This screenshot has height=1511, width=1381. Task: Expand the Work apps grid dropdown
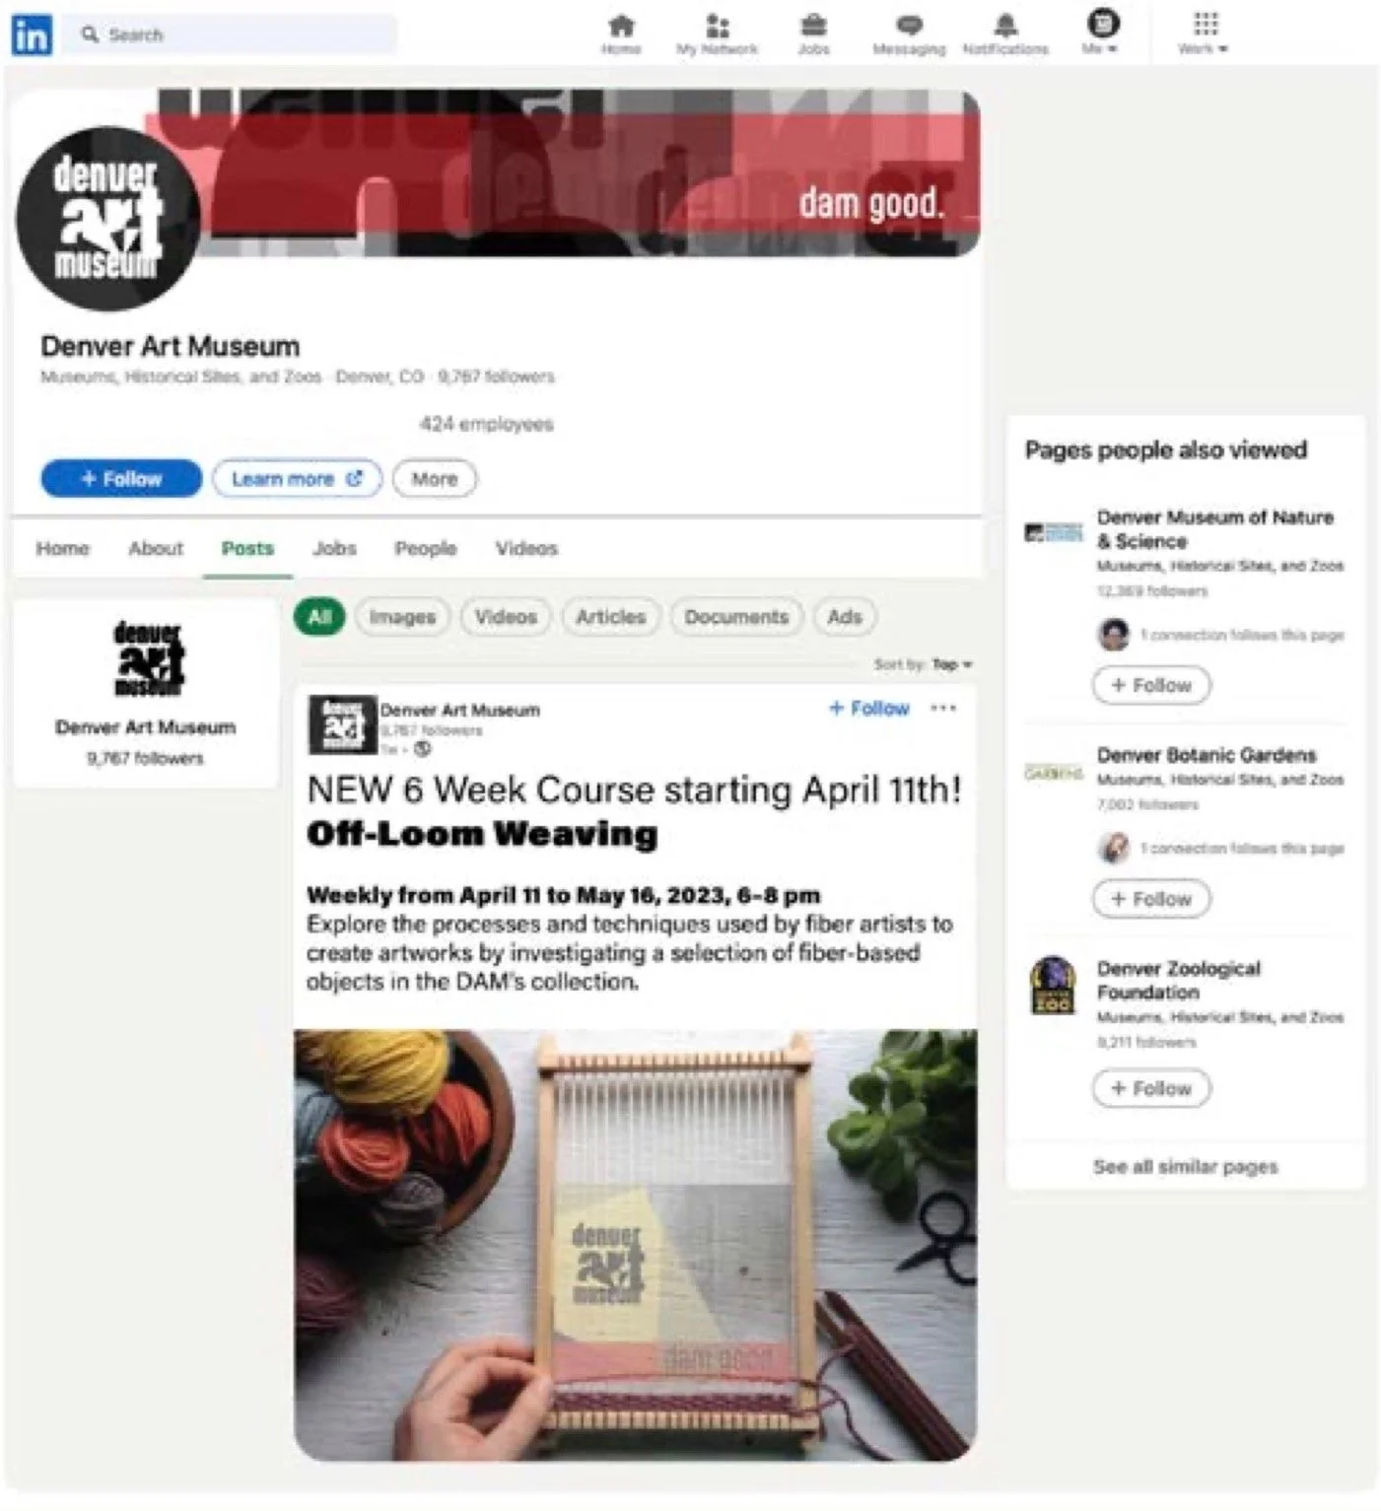1204,33
